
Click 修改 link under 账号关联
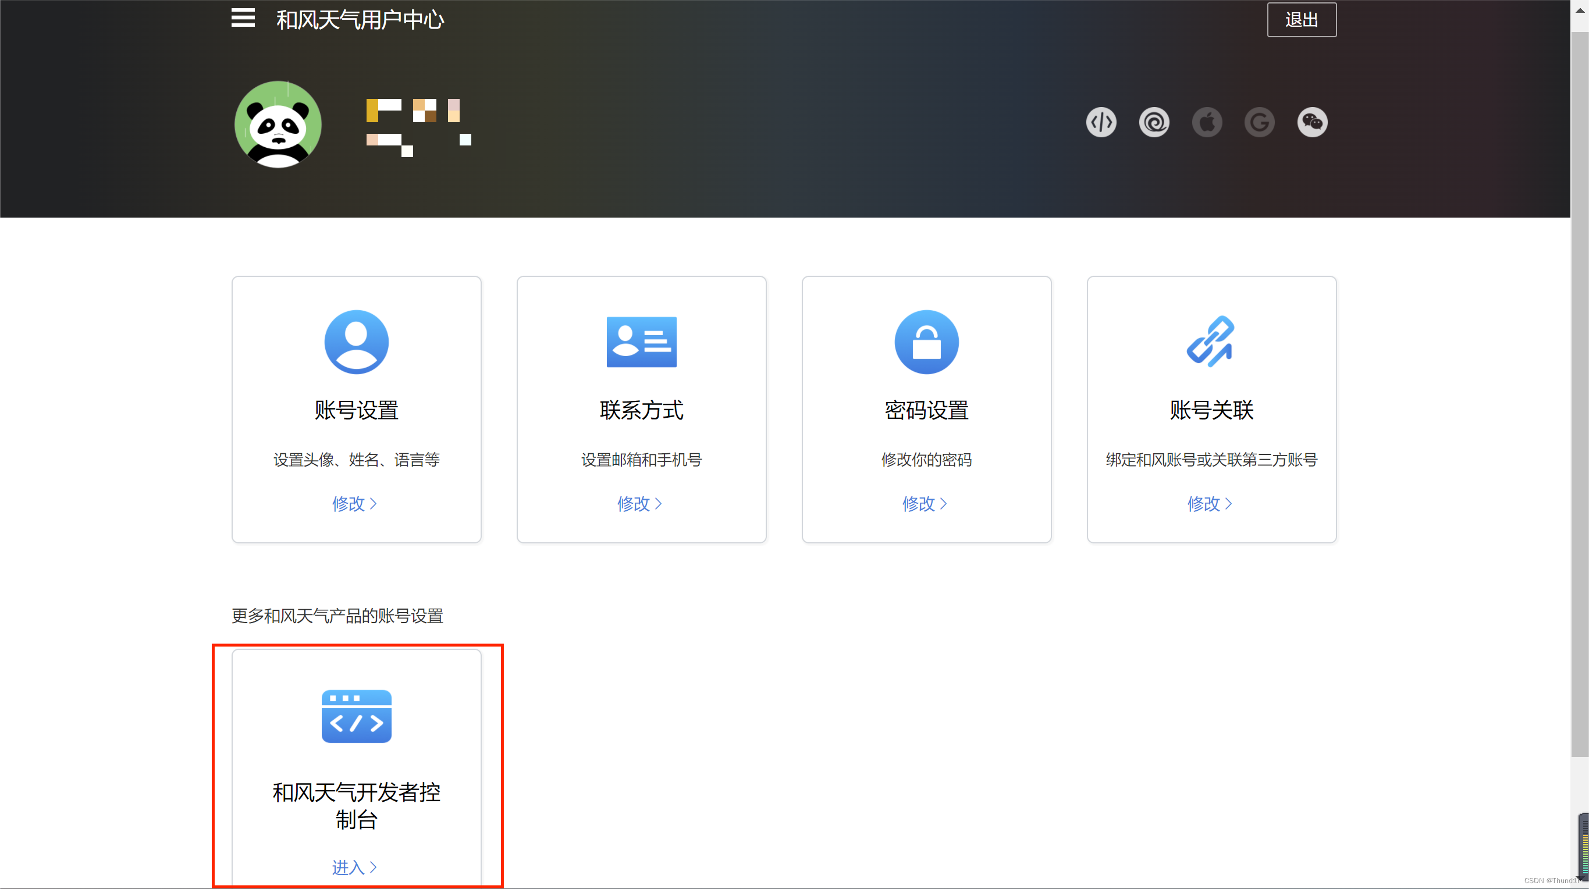pos(1210,504)
